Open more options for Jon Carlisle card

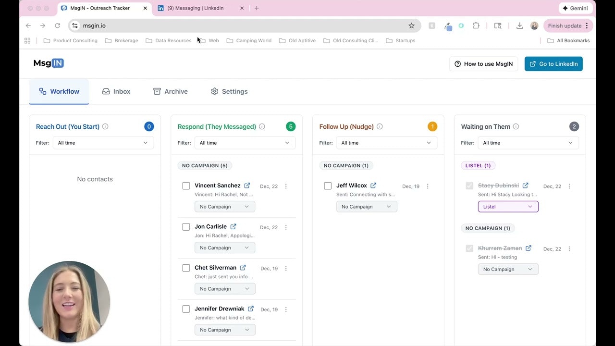(x=286, y=227)
